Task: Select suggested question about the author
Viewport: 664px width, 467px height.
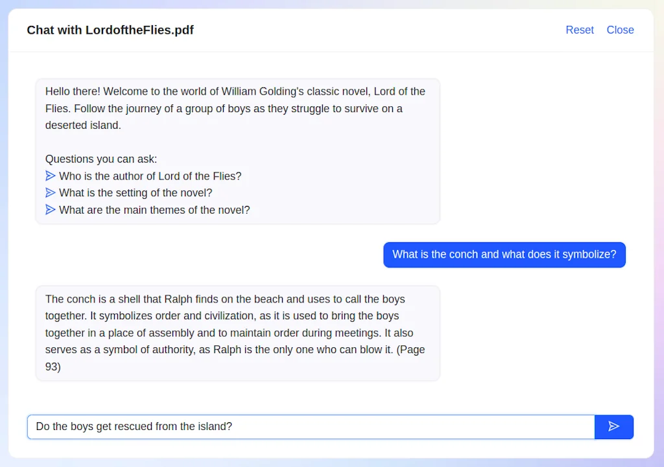Action: (150, 176)
